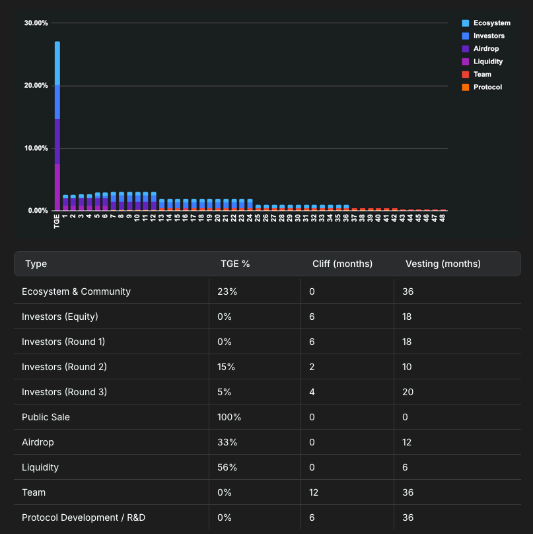Screen dimensions: 533x534
Task: Click the red Team legend square
Action: pos(465,74)
